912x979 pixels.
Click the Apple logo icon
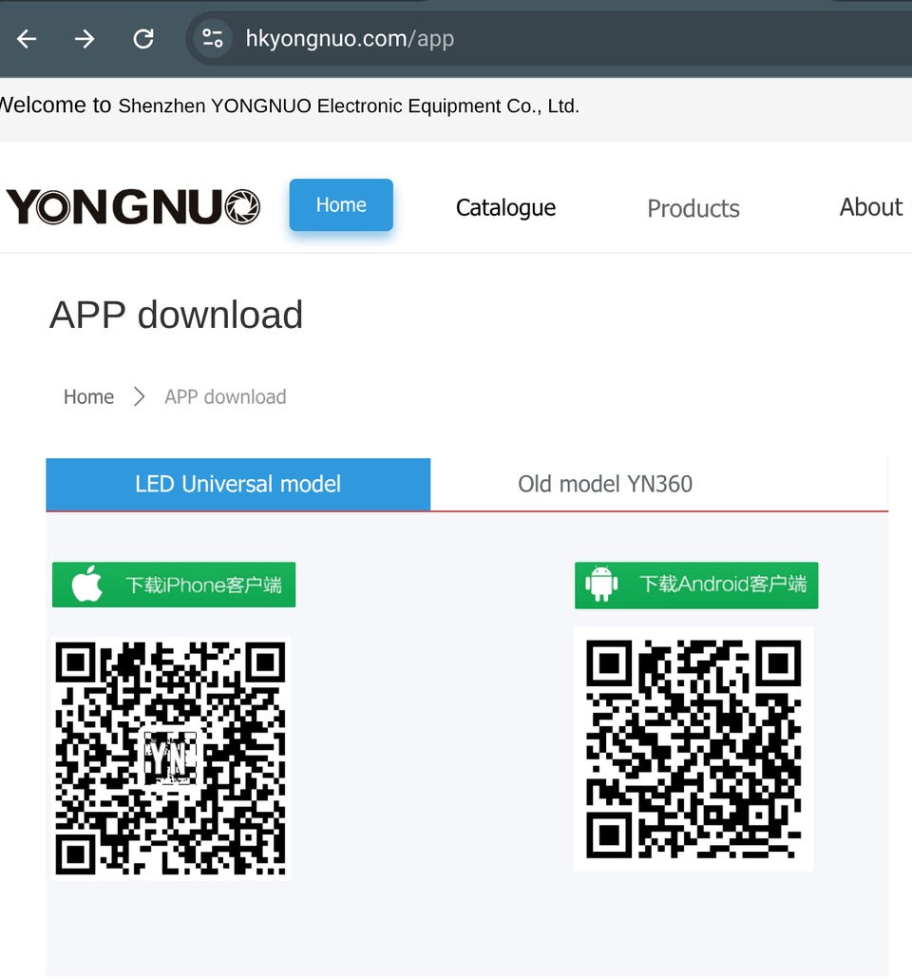coord(87,584)
